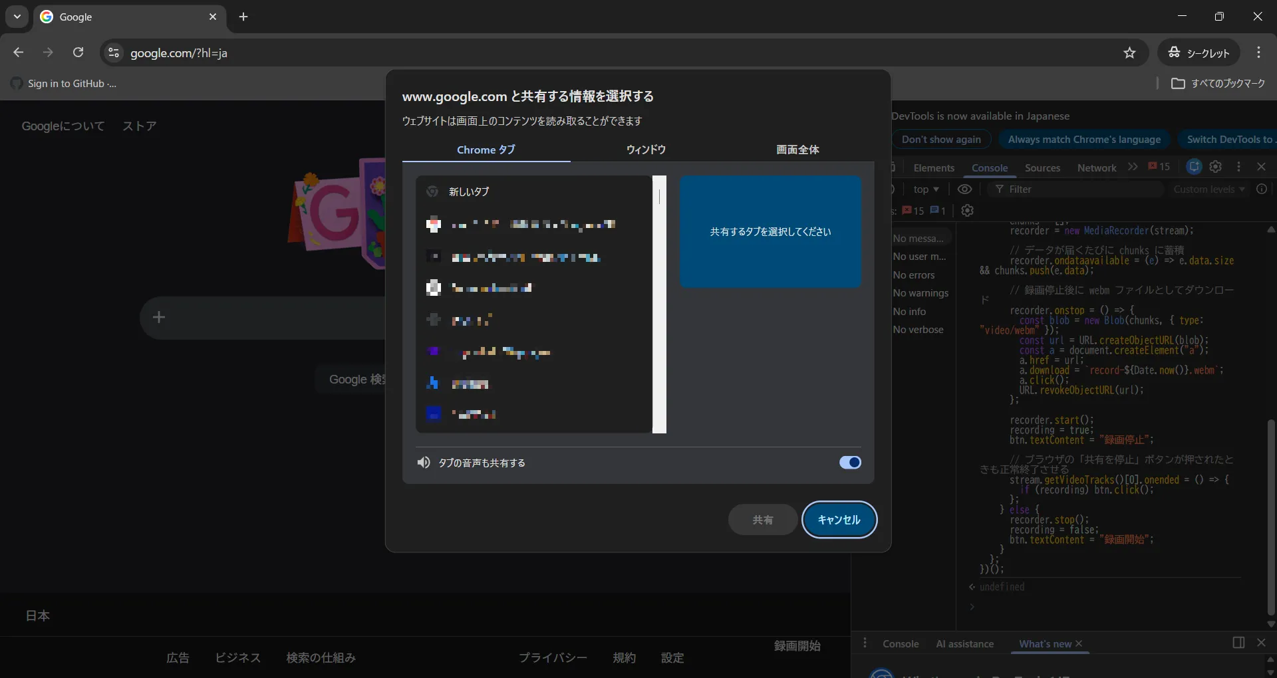This screenshot has width=1277, height=678.
Task: Open the top execution context dropdown
Action: 926,189
